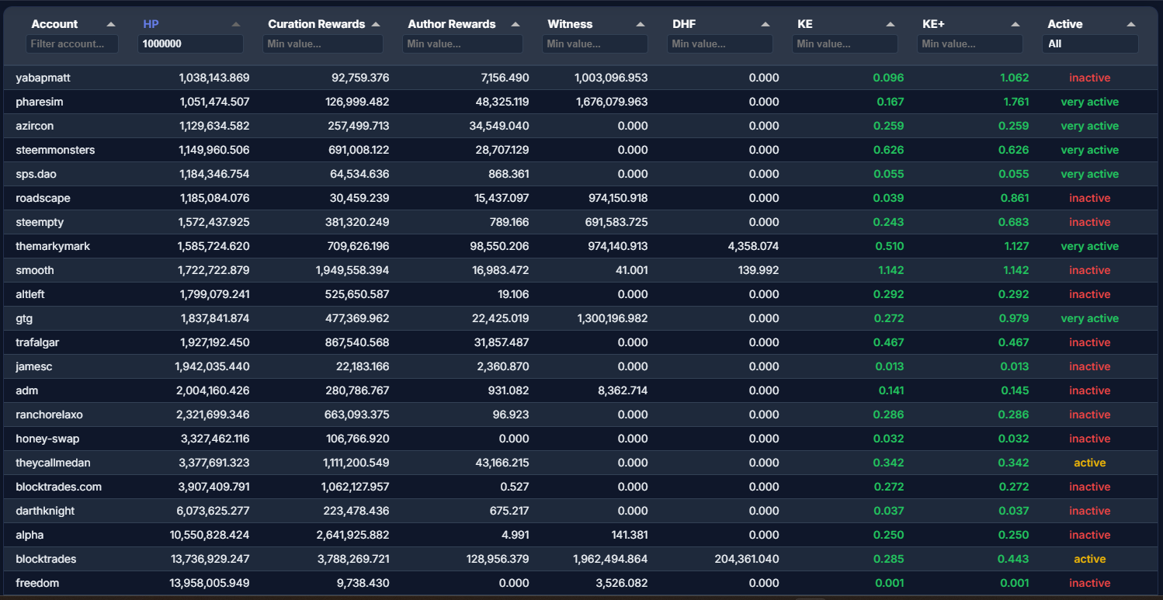Click the sort arrow next to HP
The width and height of the screenshot is (1163, 600).
tap(236, 25)
